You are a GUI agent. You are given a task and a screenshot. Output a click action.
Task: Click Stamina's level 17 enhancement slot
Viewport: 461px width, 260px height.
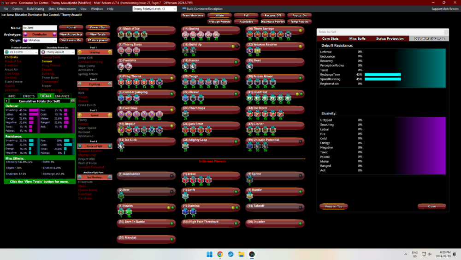tap(193, 212)
